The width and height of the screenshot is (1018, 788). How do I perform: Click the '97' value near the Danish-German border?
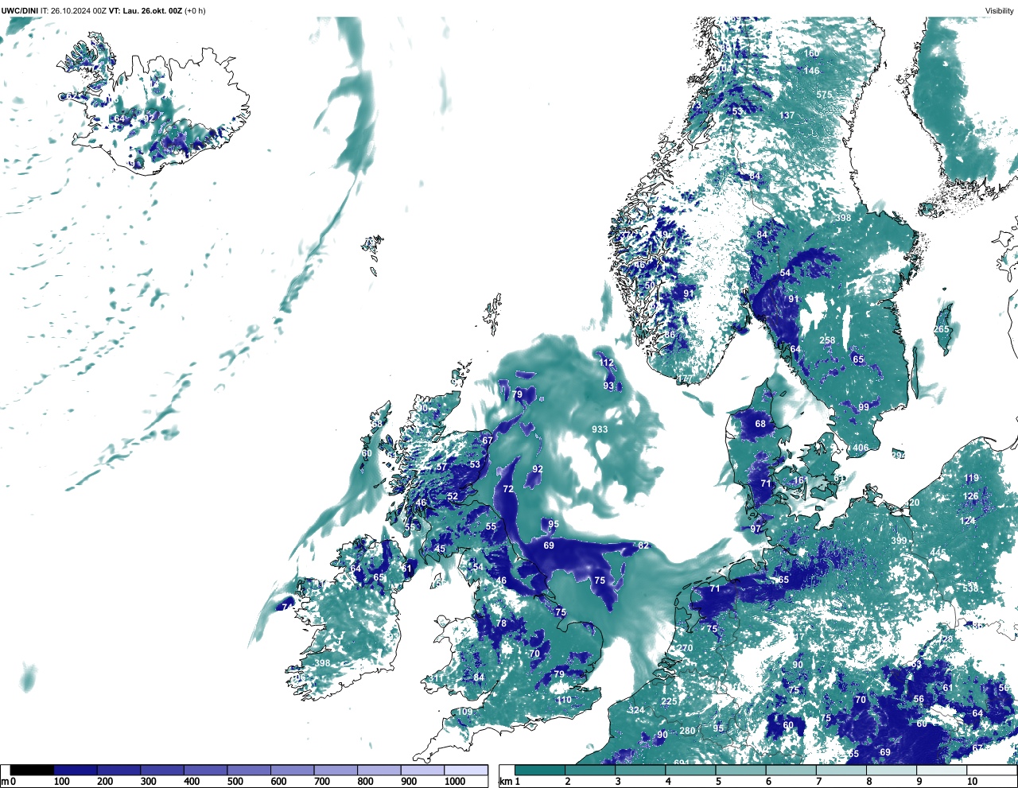tap(756, 529)
